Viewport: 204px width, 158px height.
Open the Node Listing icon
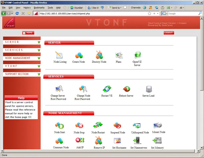[x=59, y=55]
